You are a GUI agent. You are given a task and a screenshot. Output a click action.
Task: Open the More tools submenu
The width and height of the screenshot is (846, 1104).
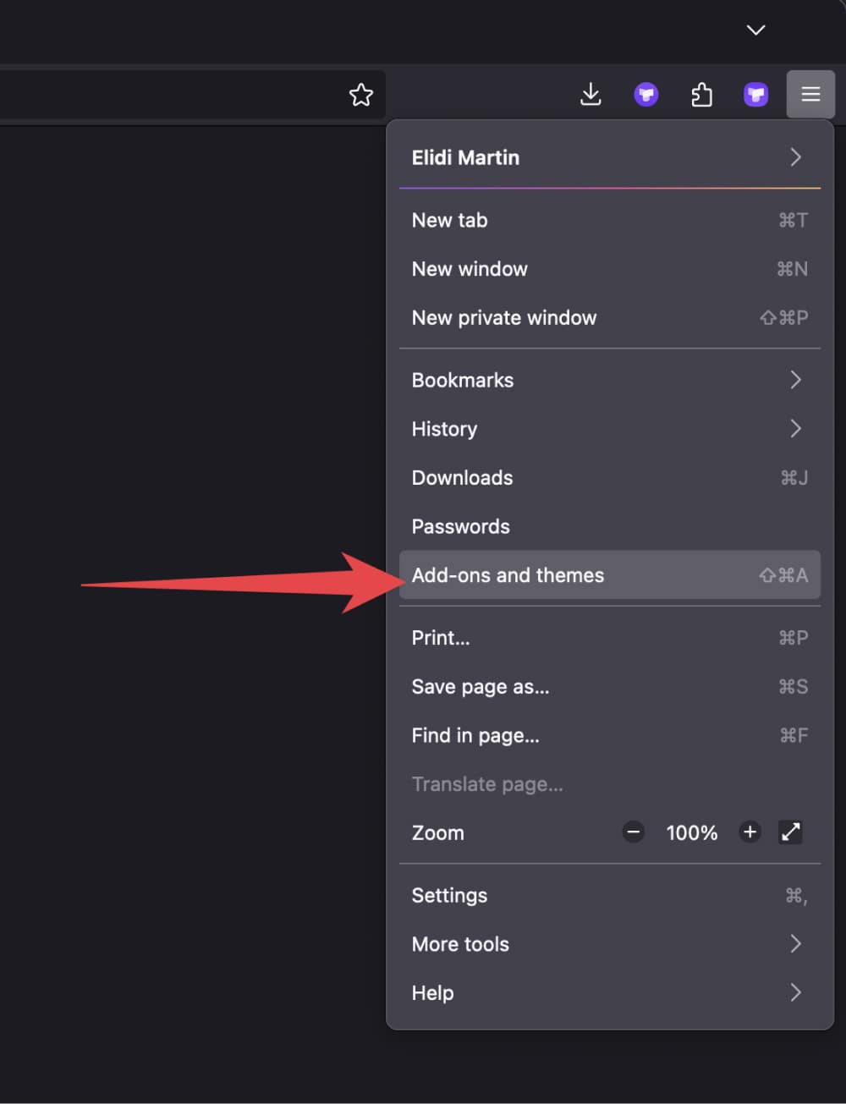[x=610, y=944]
